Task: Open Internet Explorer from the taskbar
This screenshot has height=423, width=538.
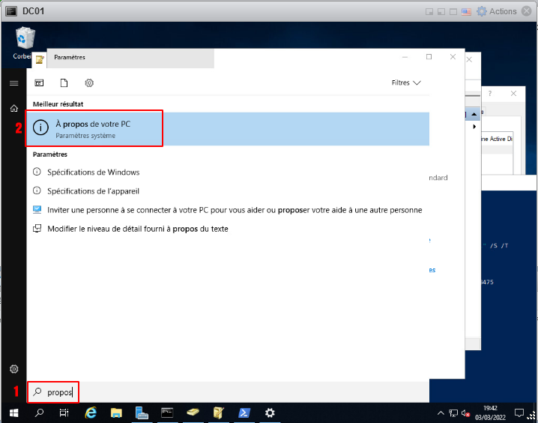Action: tap(91, 412)
